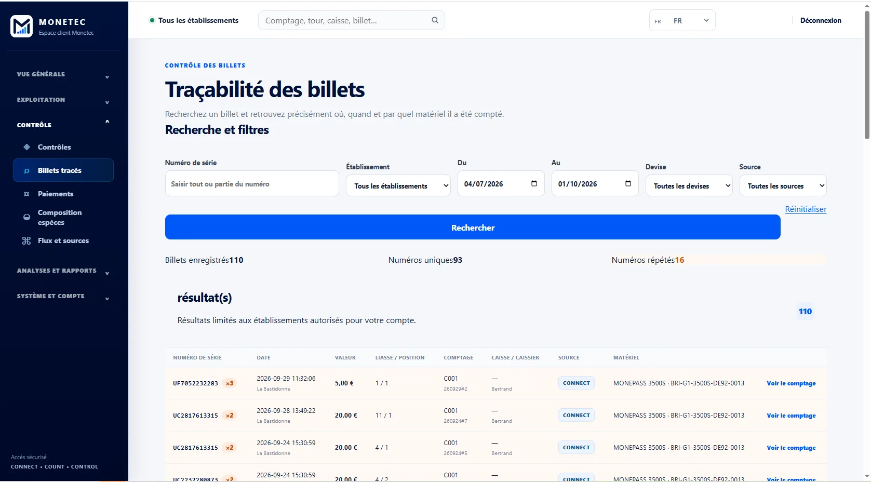Go to Paiements in the sidebar
The image size is (871, 482).
click(x=63, y=194)
